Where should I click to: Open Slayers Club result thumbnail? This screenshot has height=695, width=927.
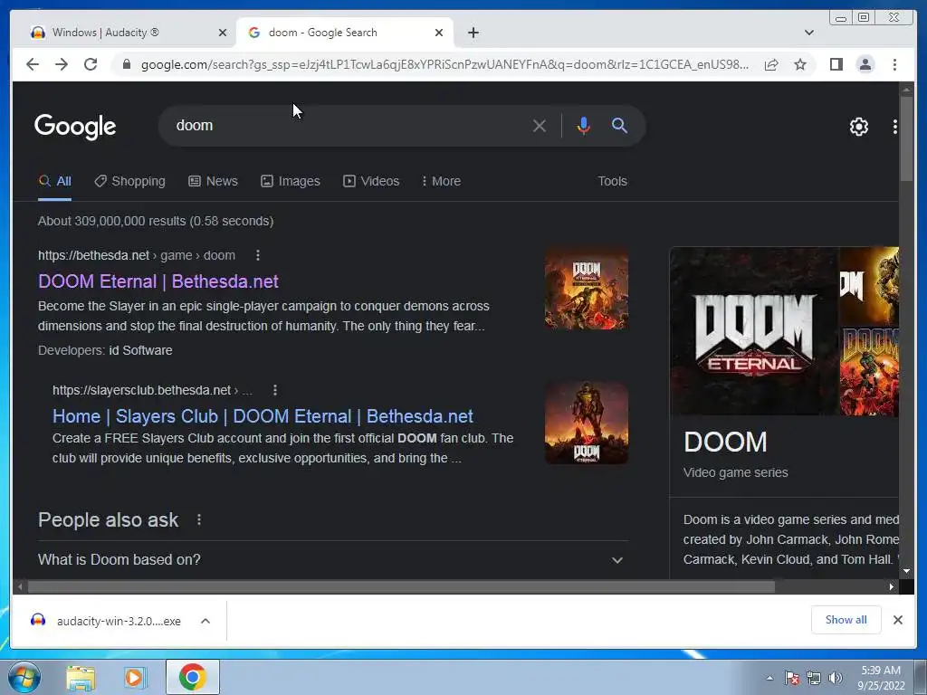[x=586, y=424]
